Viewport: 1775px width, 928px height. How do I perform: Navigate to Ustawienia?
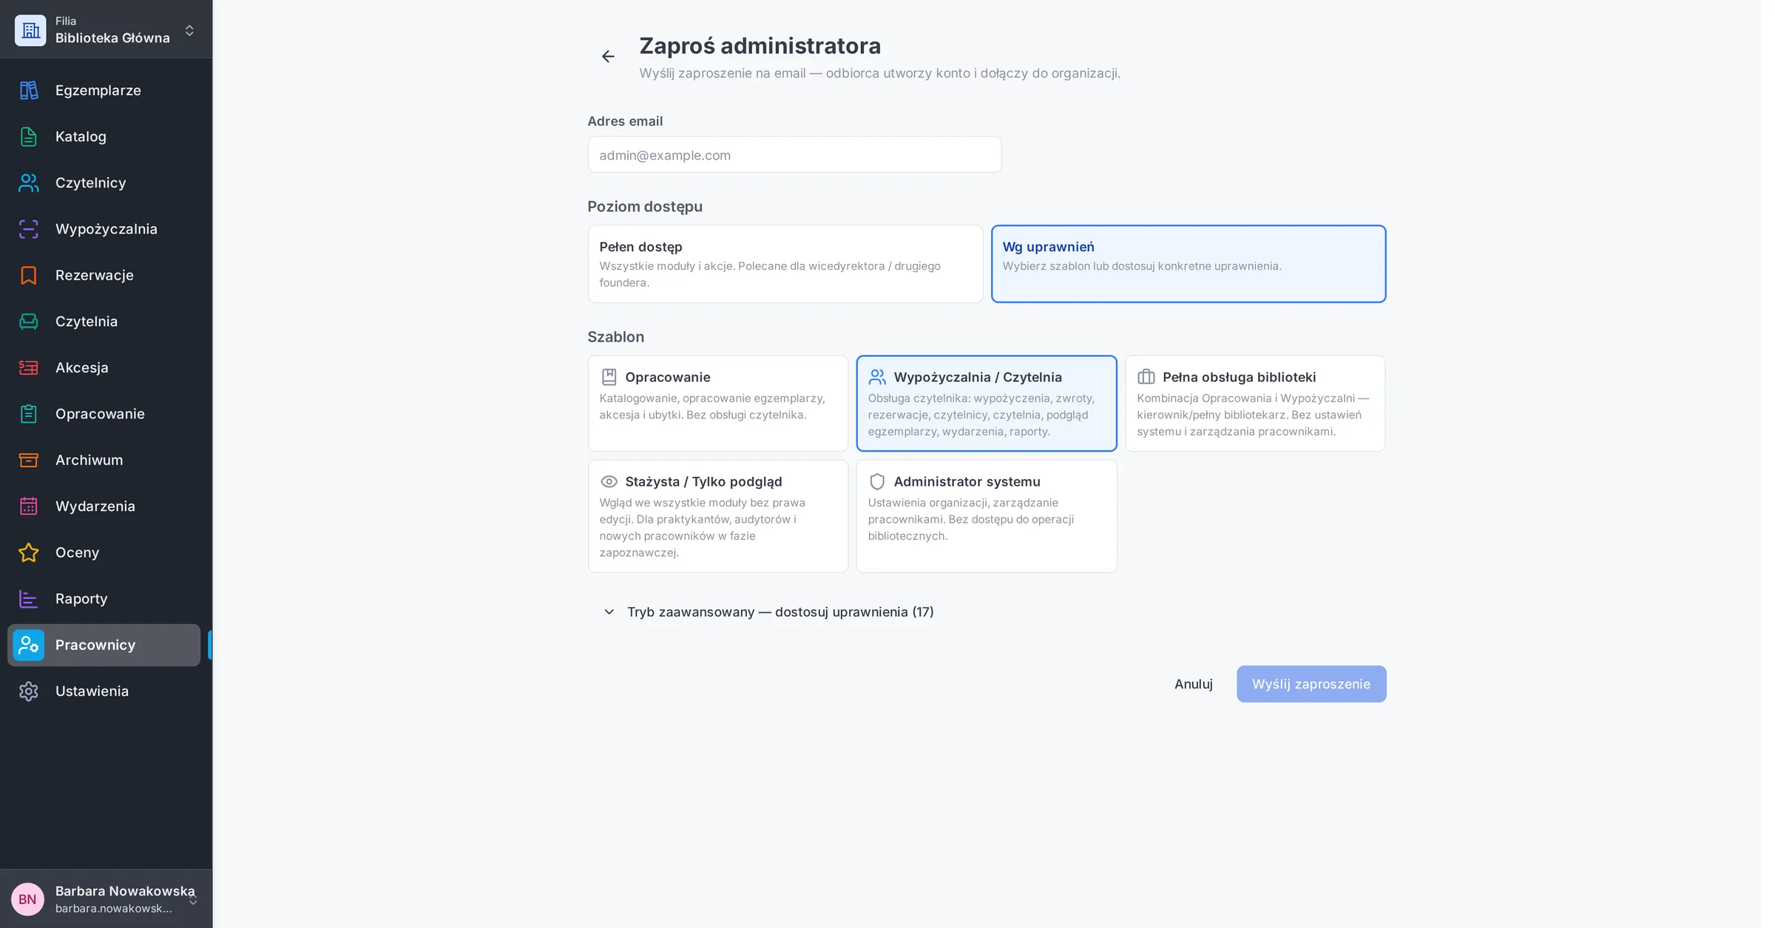[x=104, y=691]
